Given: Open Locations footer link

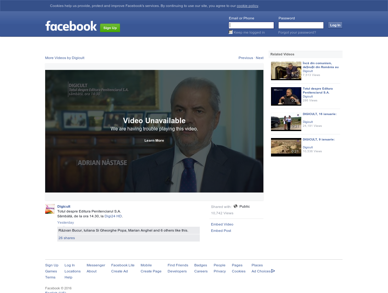Looking at the screenshot, I should click(x=72, y=271).
